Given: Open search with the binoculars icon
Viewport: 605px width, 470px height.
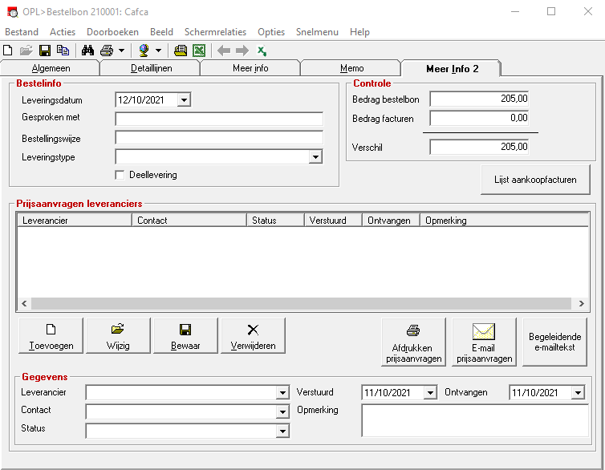Looking at the screenshot, I should pos(87,51).
